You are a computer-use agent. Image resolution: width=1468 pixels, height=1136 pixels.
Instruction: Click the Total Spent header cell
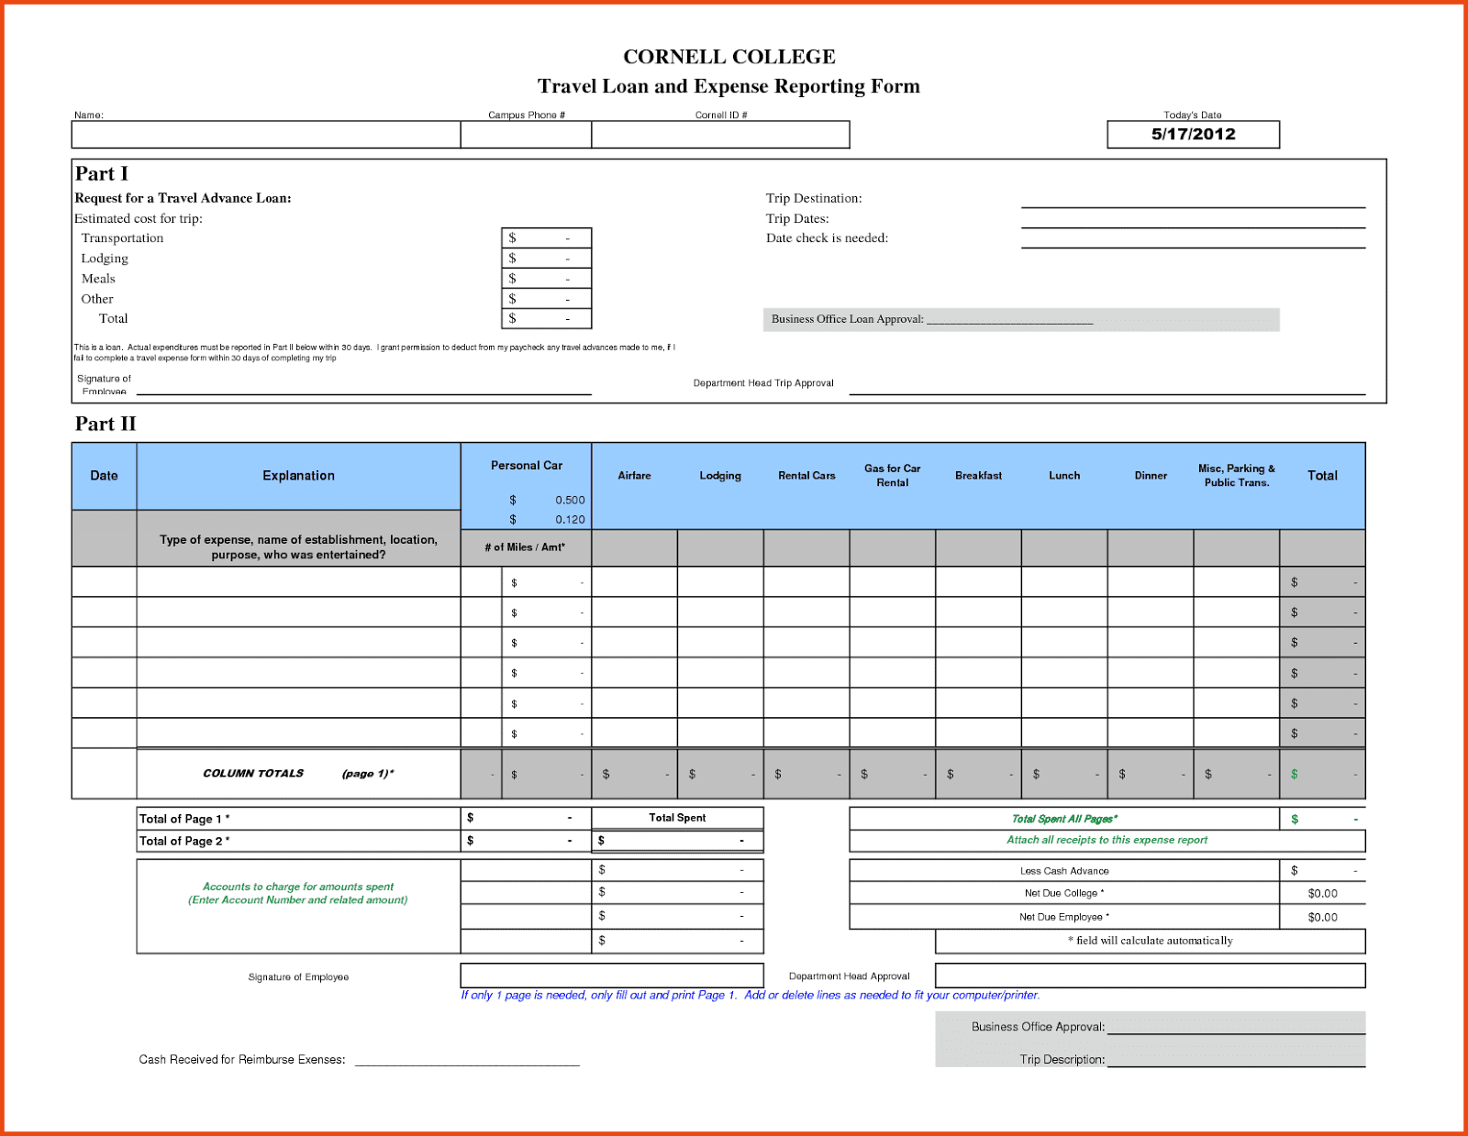[677, 818]
